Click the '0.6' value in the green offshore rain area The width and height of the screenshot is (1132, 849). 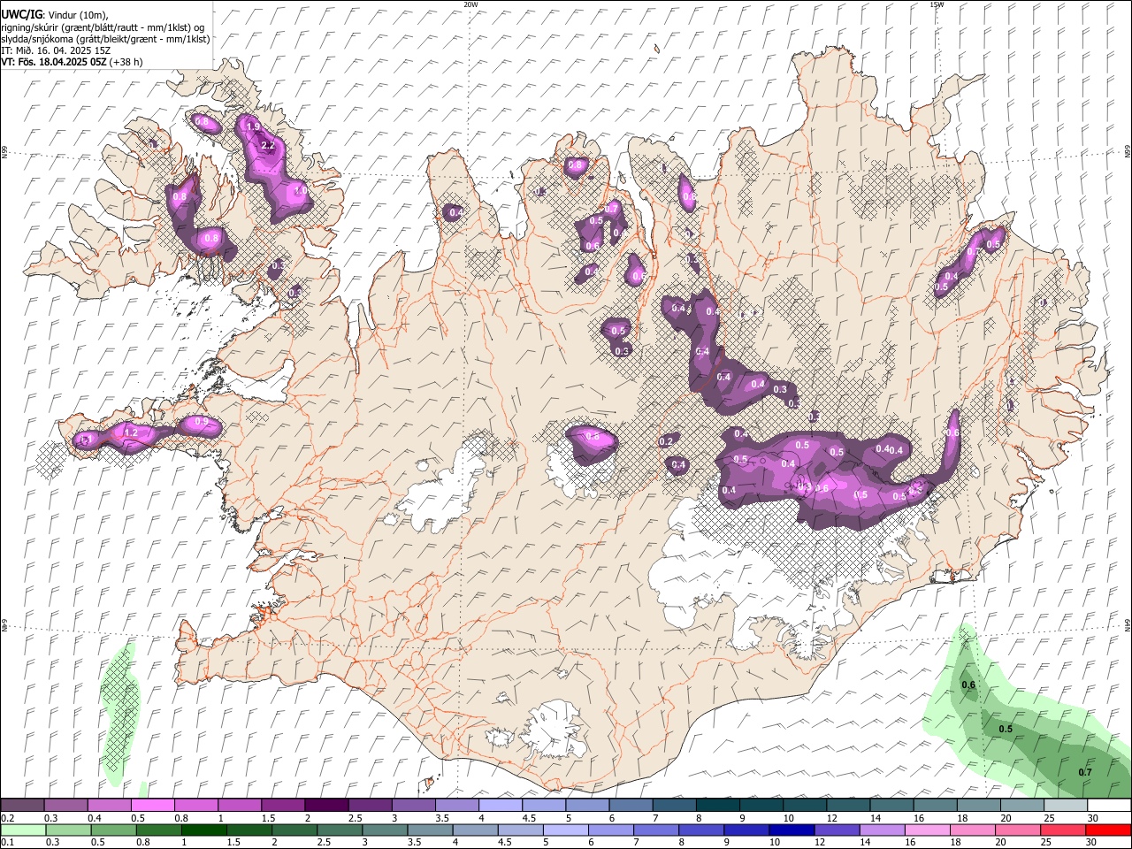968,685
